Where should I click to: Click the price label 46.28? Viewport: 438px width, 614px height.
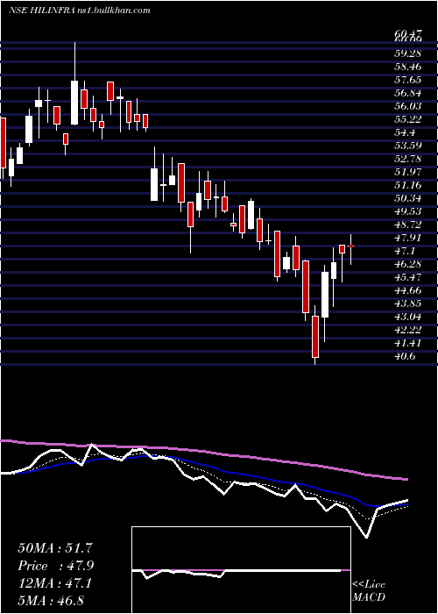(x=407, y=264)
